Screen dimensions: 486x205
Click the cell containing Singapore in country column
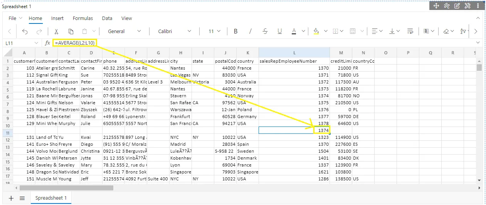[247, 172]
